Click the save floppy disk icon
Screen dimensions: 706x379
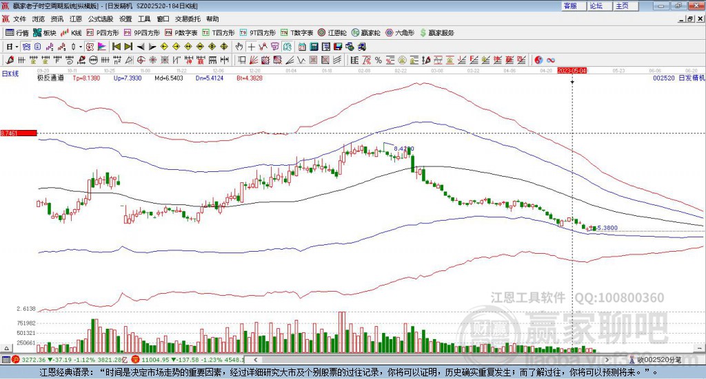pos(338,47)
